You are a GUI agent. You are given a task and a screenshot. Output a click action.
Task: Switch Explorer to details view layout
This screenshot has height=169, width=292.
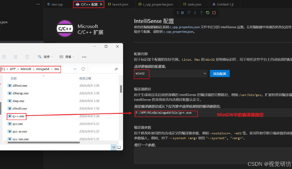114,147
